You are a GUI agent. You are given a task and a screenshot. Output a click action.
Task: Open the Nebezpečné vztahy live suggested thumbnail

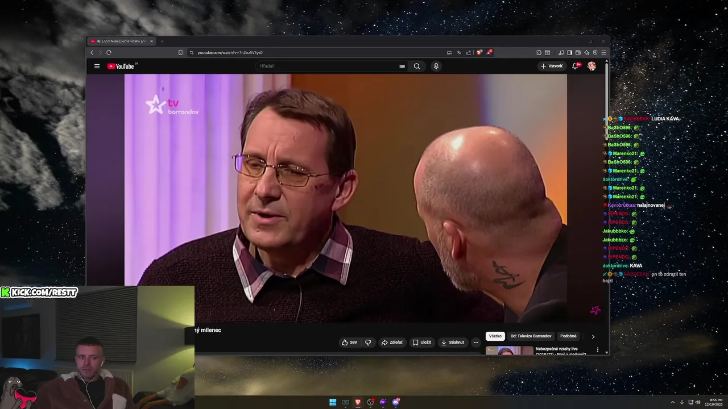click(x=510, y=350)
